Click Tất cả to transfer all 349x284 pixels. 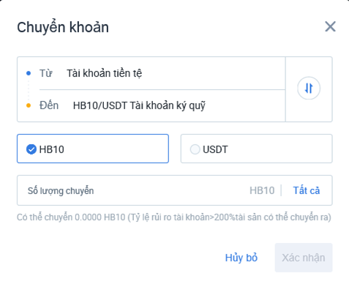pyautogui.click(x=307, y=190)
